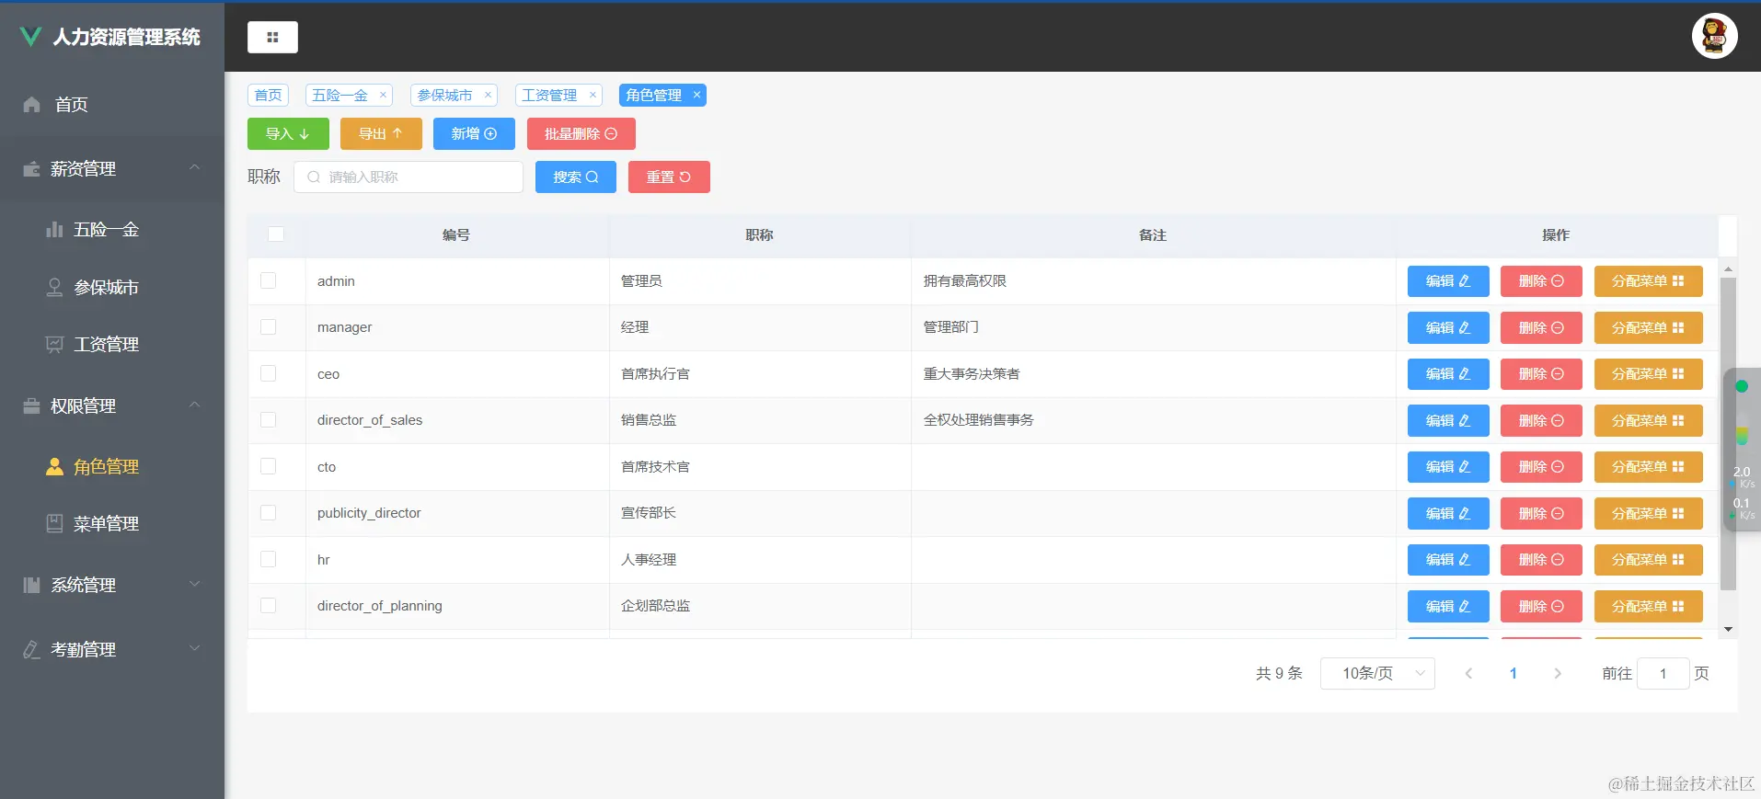This screenshot has height=799, width=1761.
Task: Click the blue 搜索 button
Action: (576, 177)
